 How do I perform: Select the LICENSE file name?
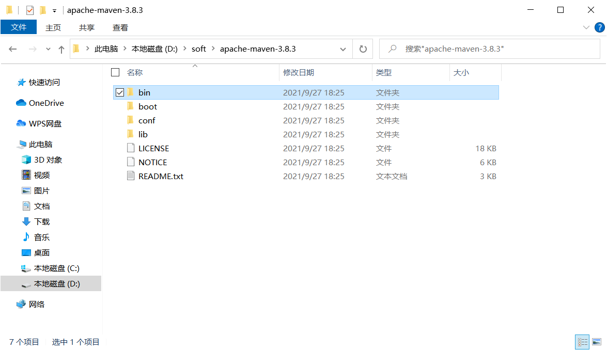(x=153, y=148)
